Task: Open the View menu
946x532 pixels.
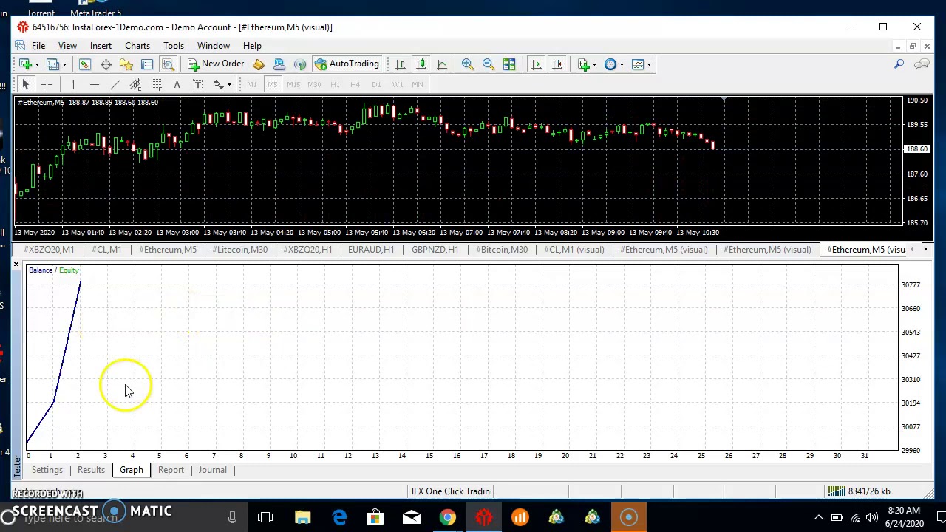Action: pyautogui.click(x=67, y=46)
